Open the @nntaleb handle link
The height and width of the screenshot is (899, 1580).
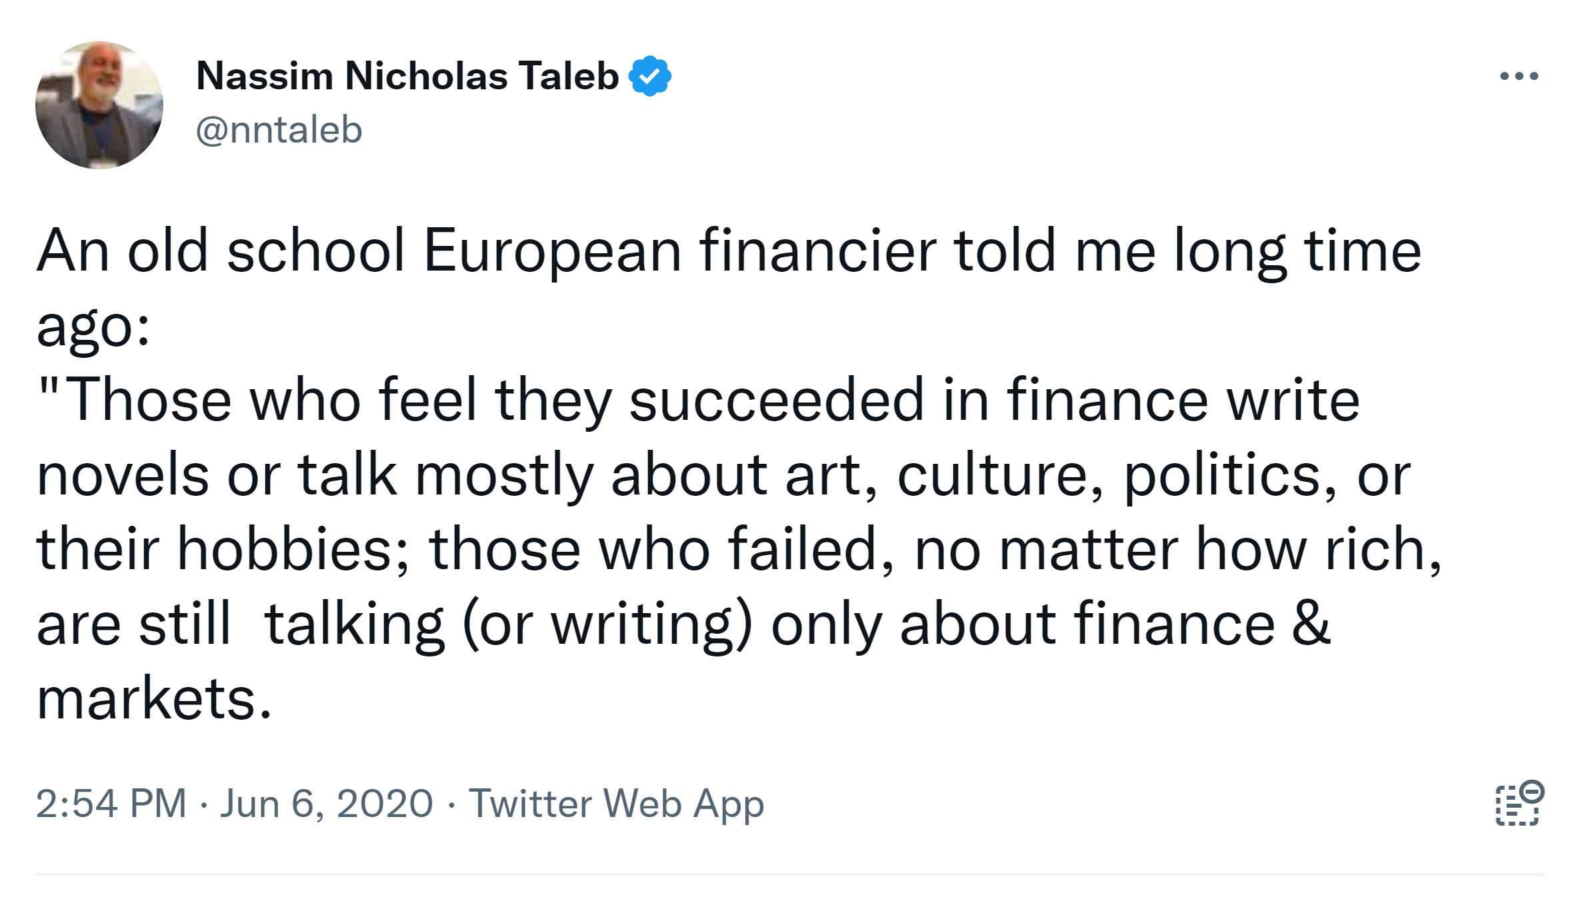pyautogui.click(x=279, y=129)
